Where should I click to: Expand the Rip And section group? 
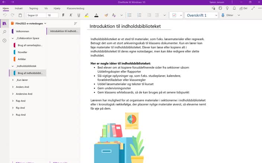pos(13,108)
